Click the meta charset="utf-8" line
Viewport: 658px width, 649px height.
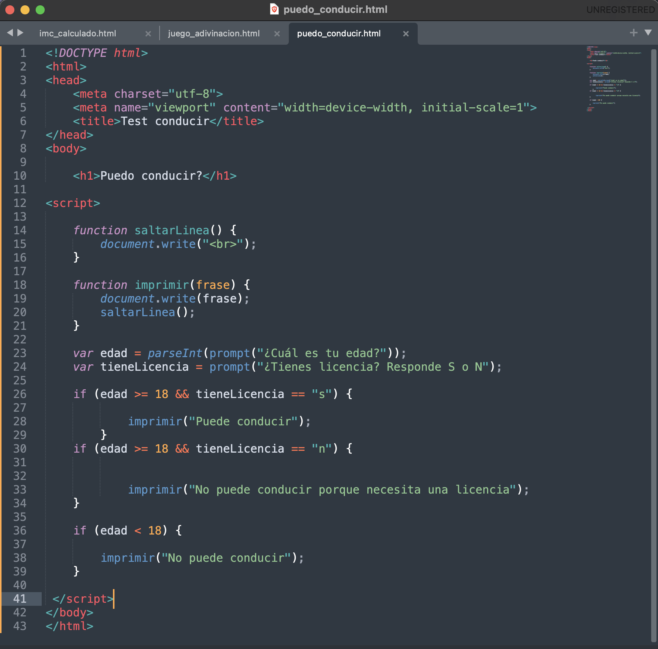(148, 94)
